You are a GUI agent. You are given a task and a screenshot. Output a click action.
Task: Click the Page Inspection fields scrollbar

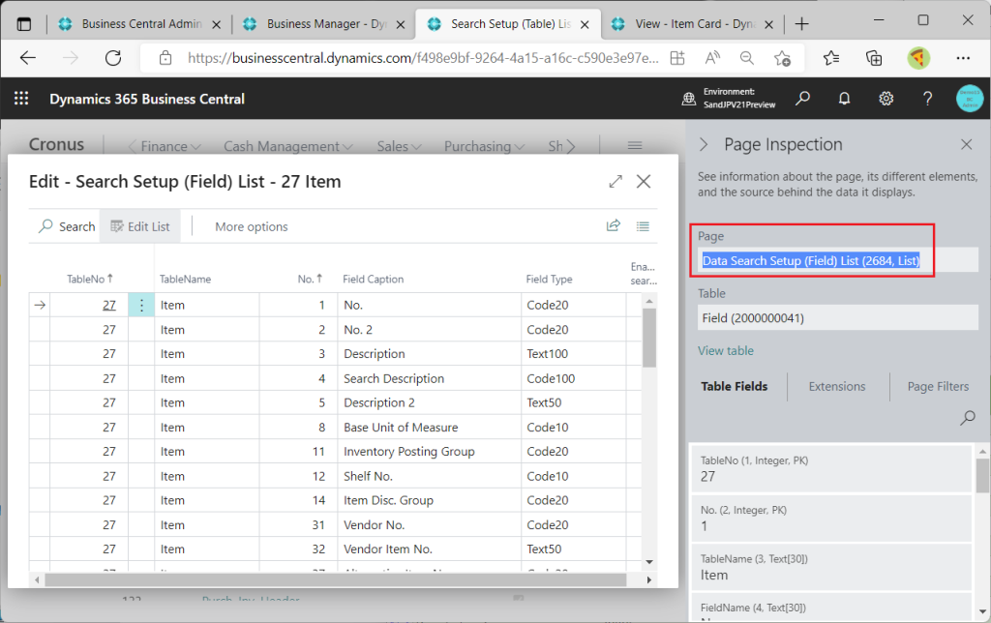[982, 476]
